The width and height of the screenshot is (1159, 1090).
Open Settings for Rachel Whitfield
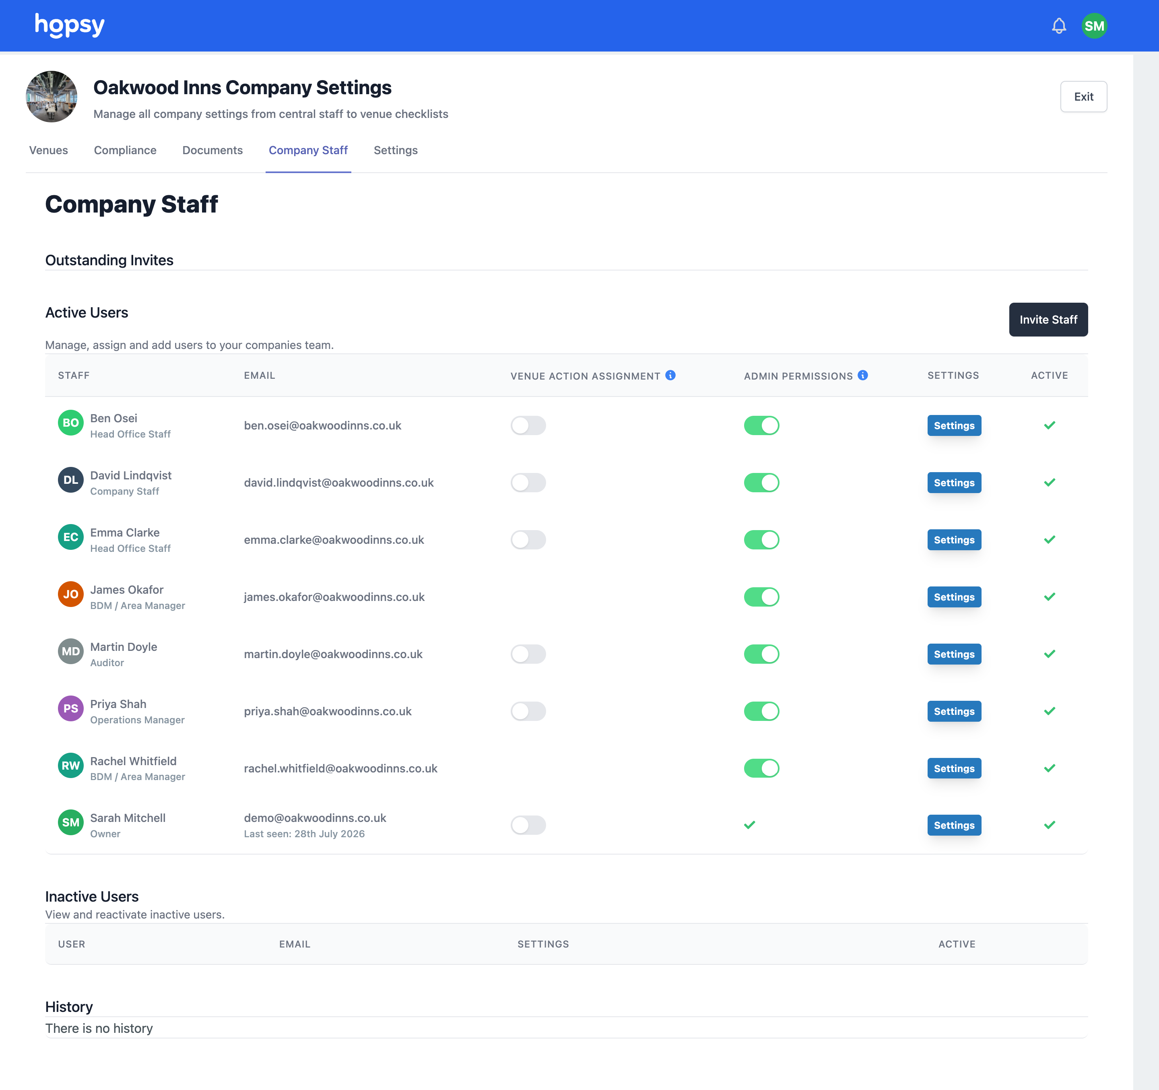(954, 768)
